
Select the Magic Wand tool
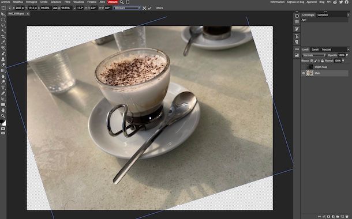coord(3,31)
